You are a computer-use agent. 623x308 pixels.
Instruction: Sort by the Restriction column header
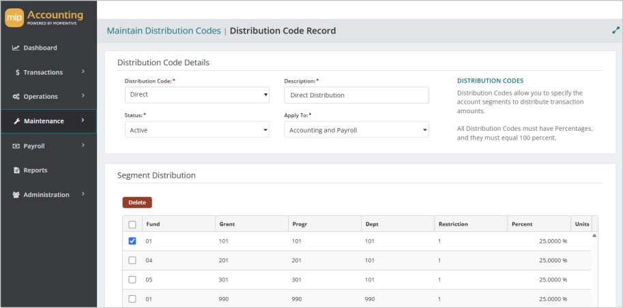[471, 224]
